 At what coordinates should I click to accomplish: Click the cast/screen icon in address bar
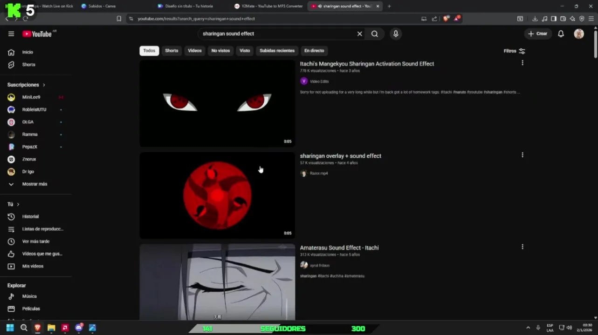[x=424, y=19]
